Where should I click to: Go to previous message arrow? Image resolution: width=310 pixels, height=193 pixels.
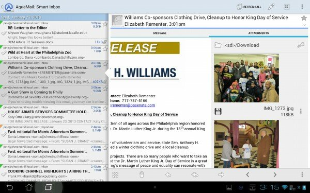tap(247, 174)
